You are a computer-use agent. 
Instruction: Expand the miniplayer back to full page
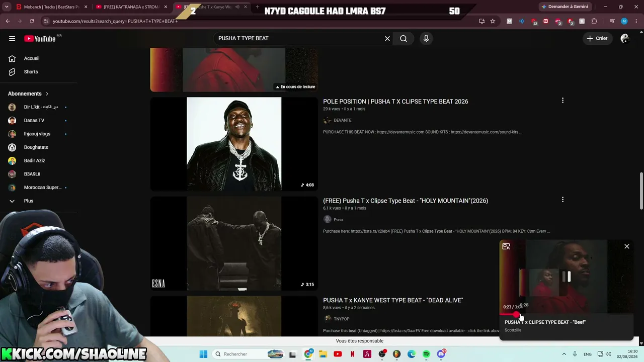pos(506,246)
